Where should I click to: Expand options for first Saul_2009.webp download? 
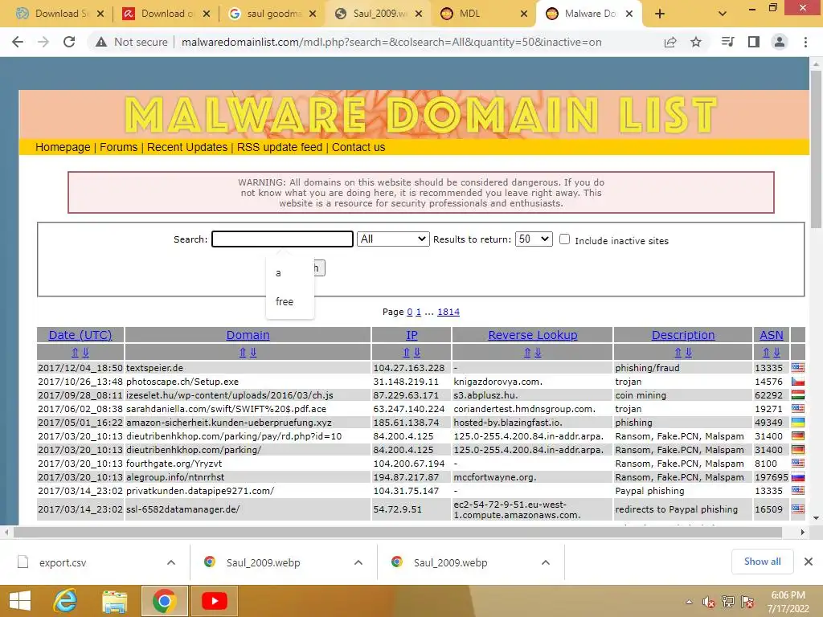pyautogui.click(x=358, y=562)
